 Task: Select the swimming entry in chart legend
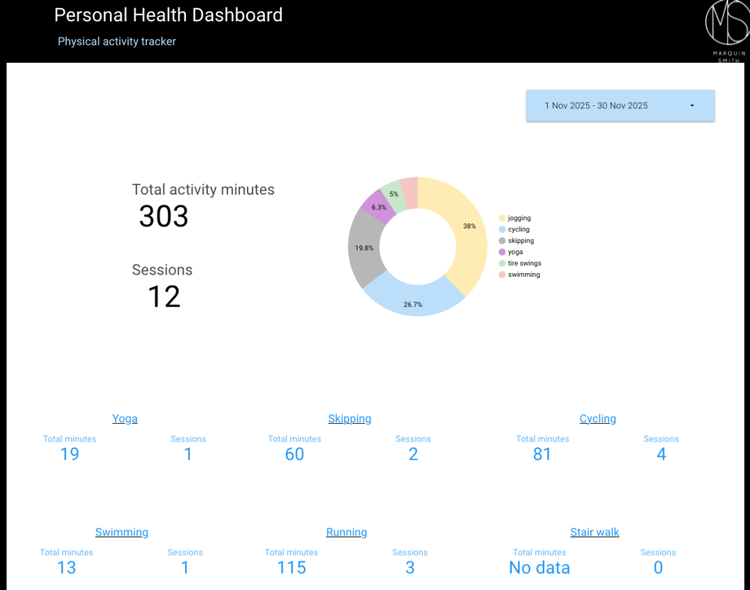[524, 275]
